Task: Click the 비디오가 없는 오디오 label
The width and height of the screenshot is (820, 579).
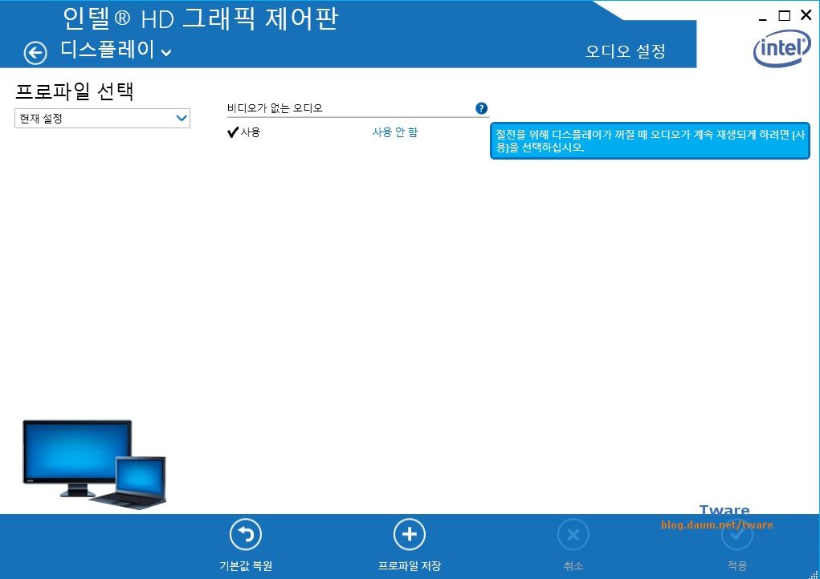Action: [x=275, y=108]
